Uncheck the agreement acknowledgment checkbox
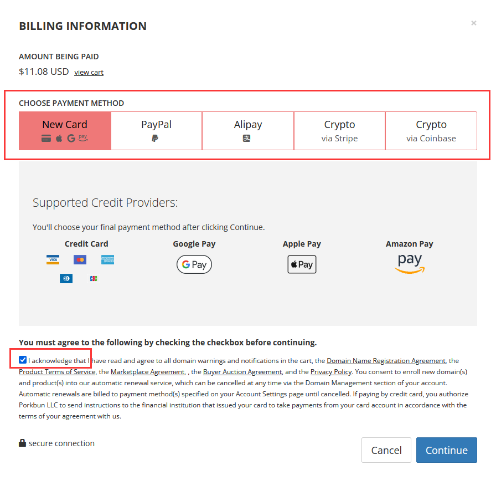This screenshot has height=480, width=496. tap(23, 360)
